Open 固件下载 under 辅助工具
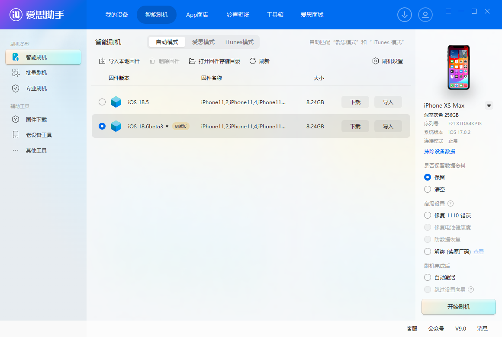The height and width of the screenshot is (337, 502). (35, 119)
